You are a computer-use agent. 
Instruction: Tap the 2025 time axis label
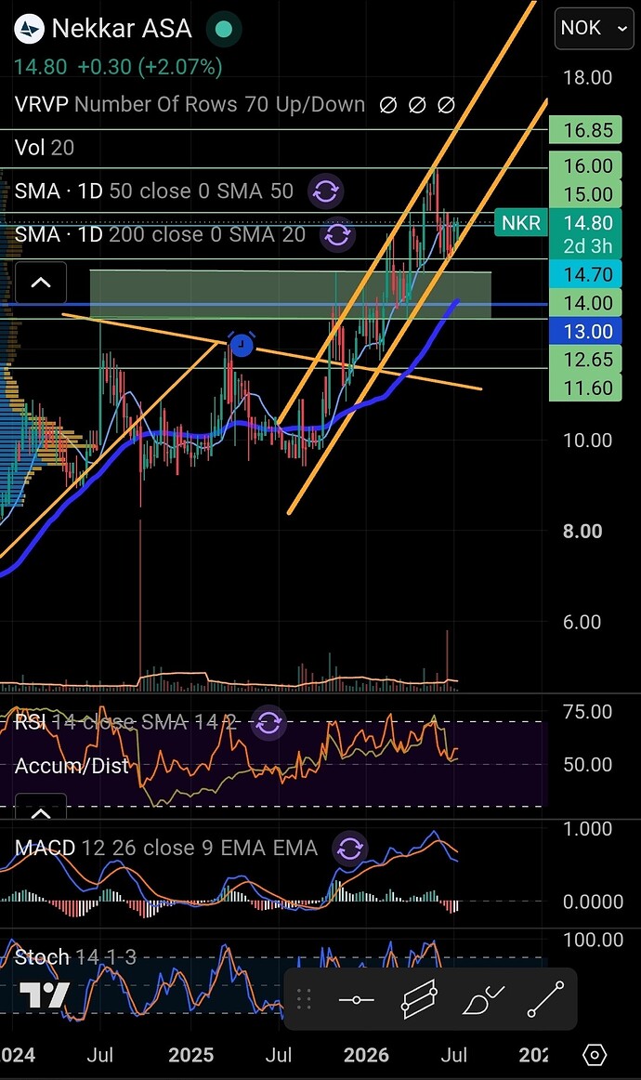pos(191,1055)
